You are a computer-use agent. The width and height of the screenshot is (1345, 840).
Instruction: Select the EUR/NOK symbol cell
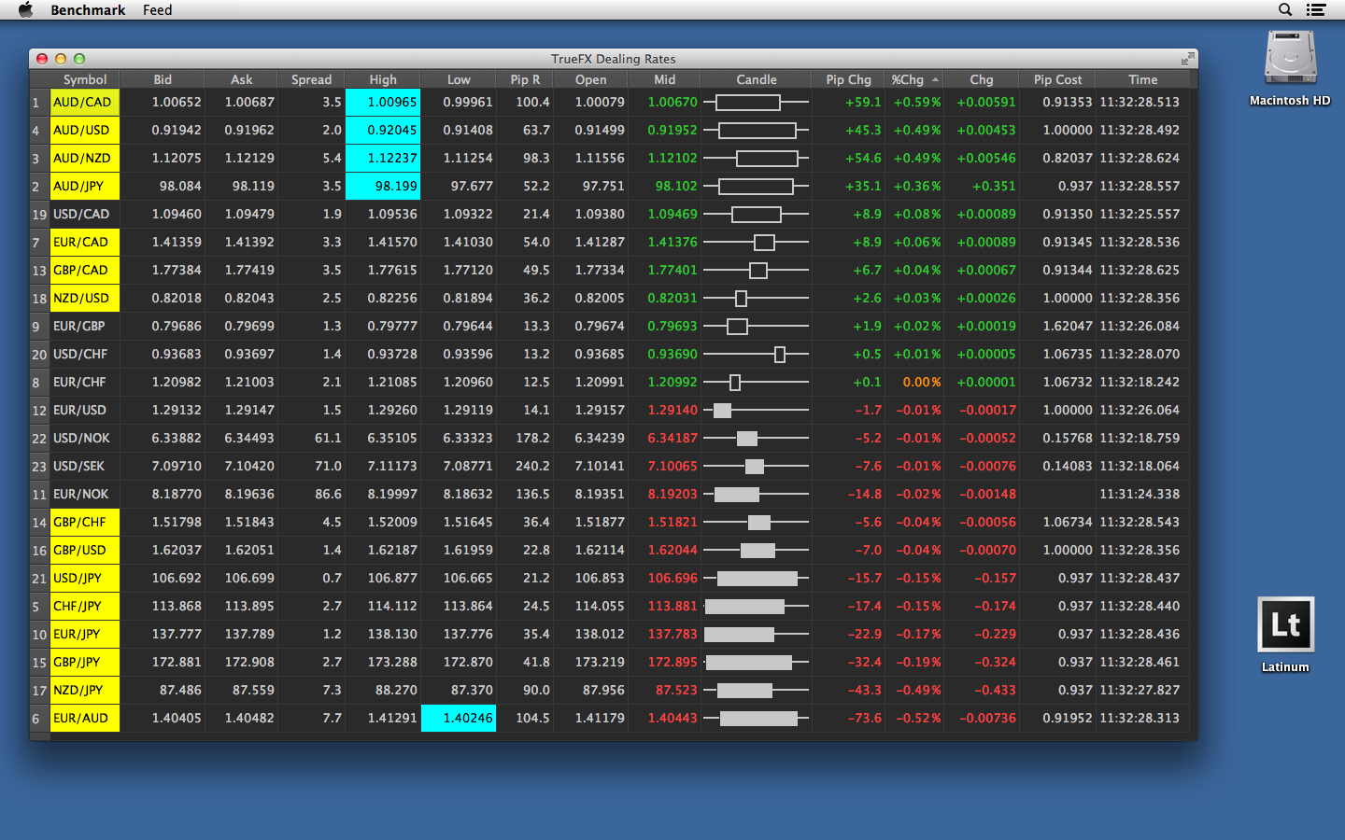[85, 494]
